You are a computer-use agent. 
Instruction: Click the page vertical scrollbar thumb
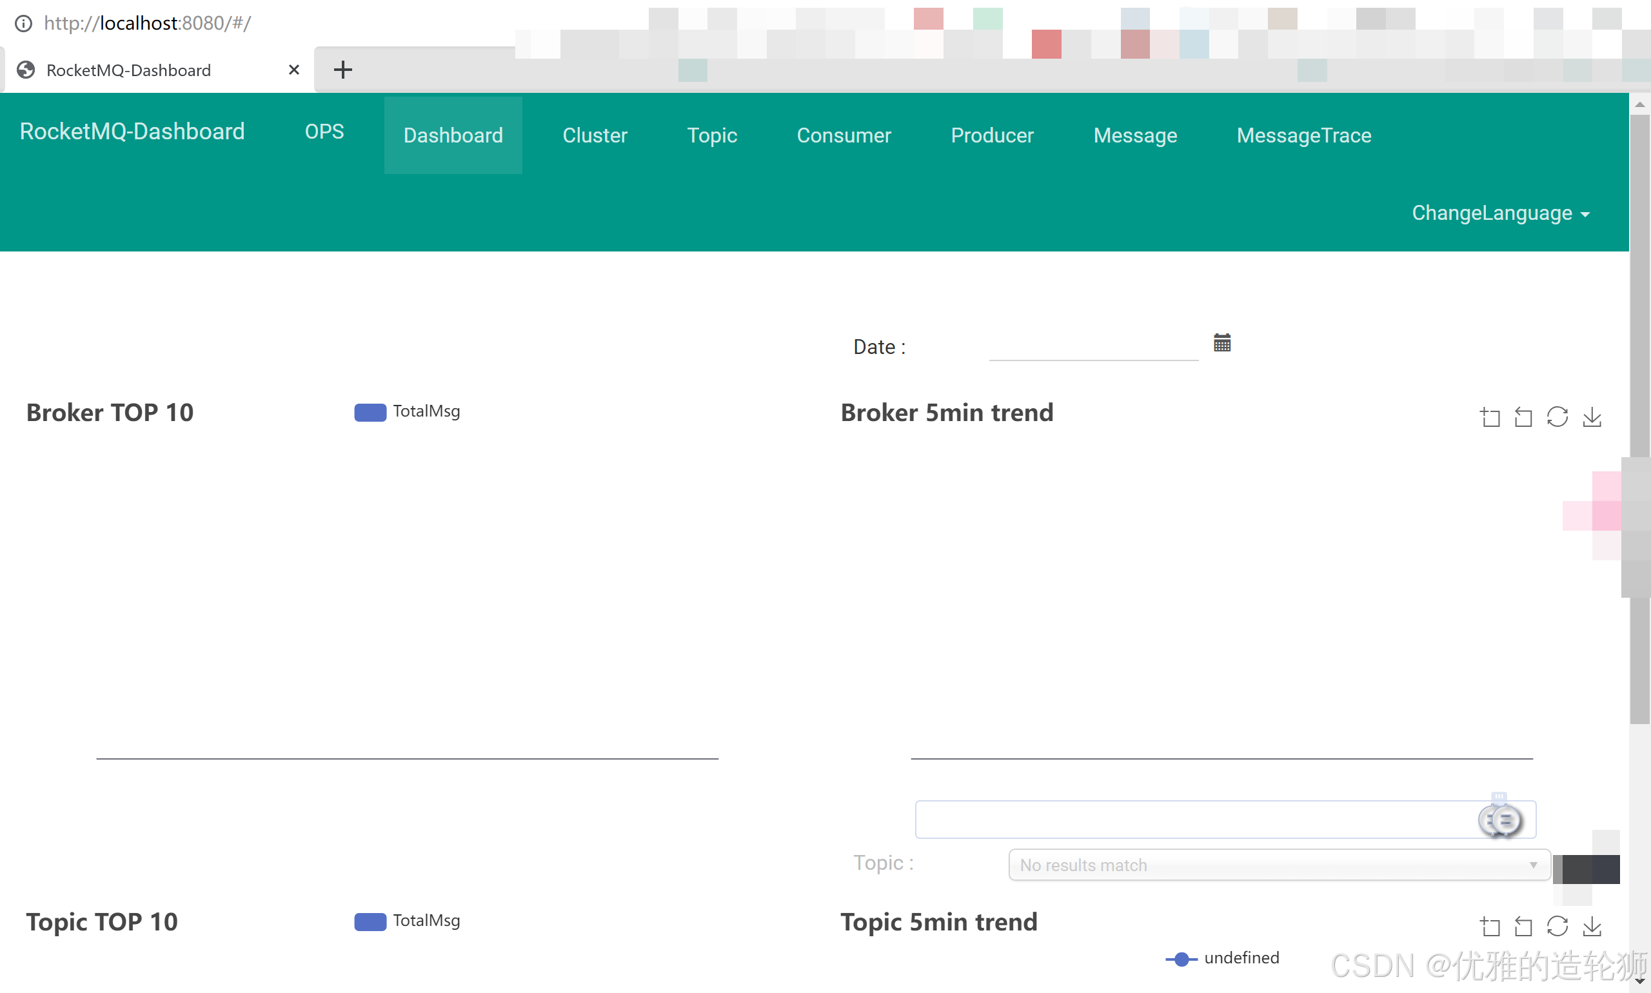pyautogui.click(x=1639, y=418)
